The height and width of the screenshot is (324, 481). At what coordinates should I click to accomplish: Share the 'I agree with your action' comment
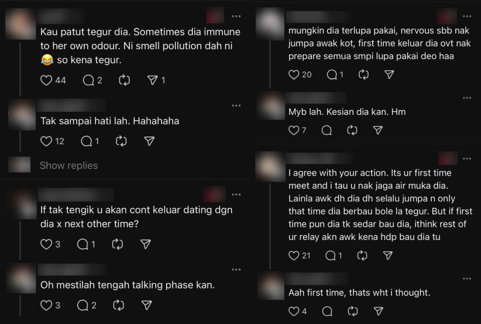[x=388, y=255]
